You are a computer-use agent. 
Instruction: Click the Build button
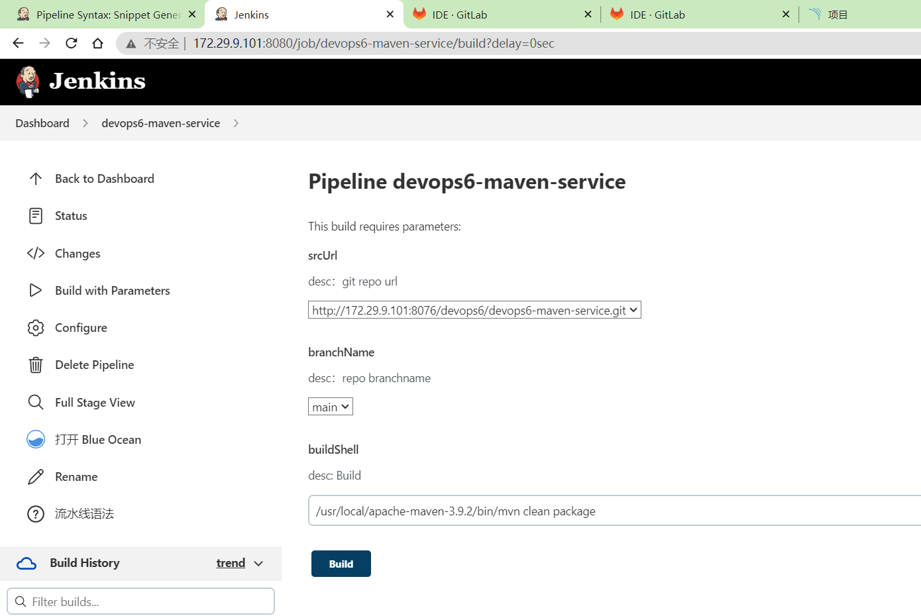[x=341, y=564]
